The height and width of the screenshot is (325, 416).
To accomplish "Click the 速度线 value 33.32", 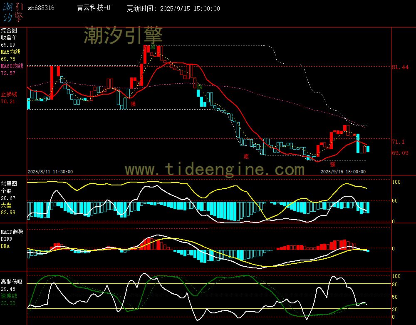I will pyautogui.click(x=8, y=303).
